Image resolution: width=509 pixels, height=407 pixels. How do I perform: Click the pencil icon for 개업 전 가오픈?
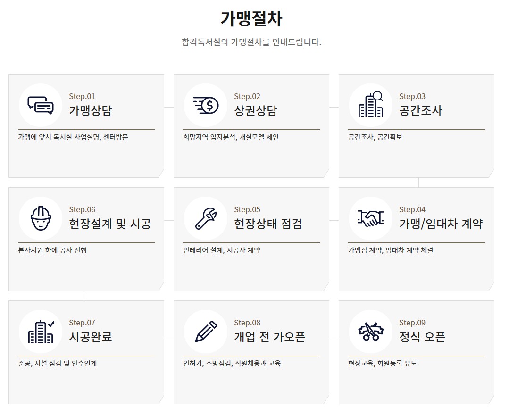coord(206,331)
